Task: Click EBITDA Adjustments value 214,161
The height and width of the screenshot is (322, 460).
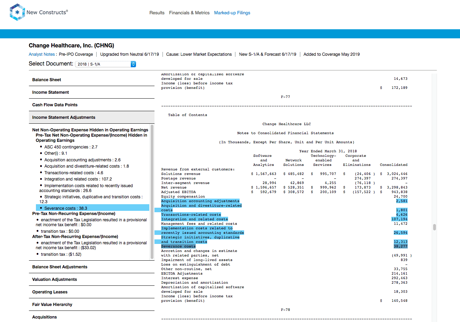Action: point(400,274)
